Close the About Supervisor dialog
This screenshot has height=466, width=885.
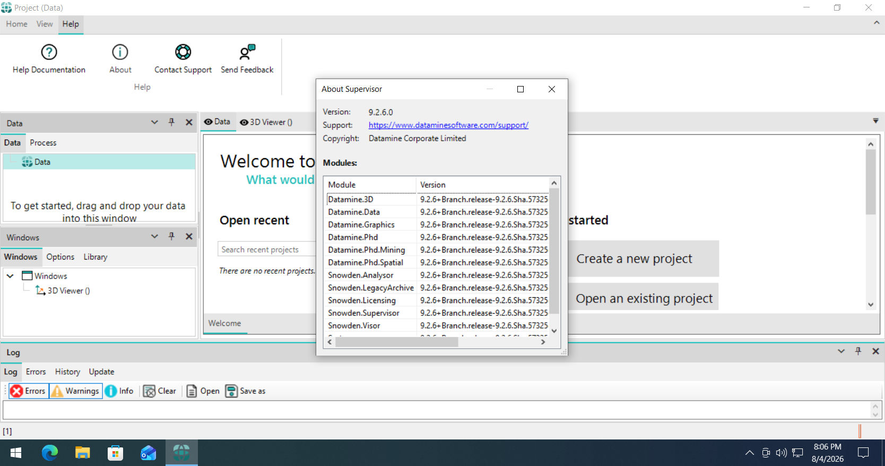click(x=552, y=89)
